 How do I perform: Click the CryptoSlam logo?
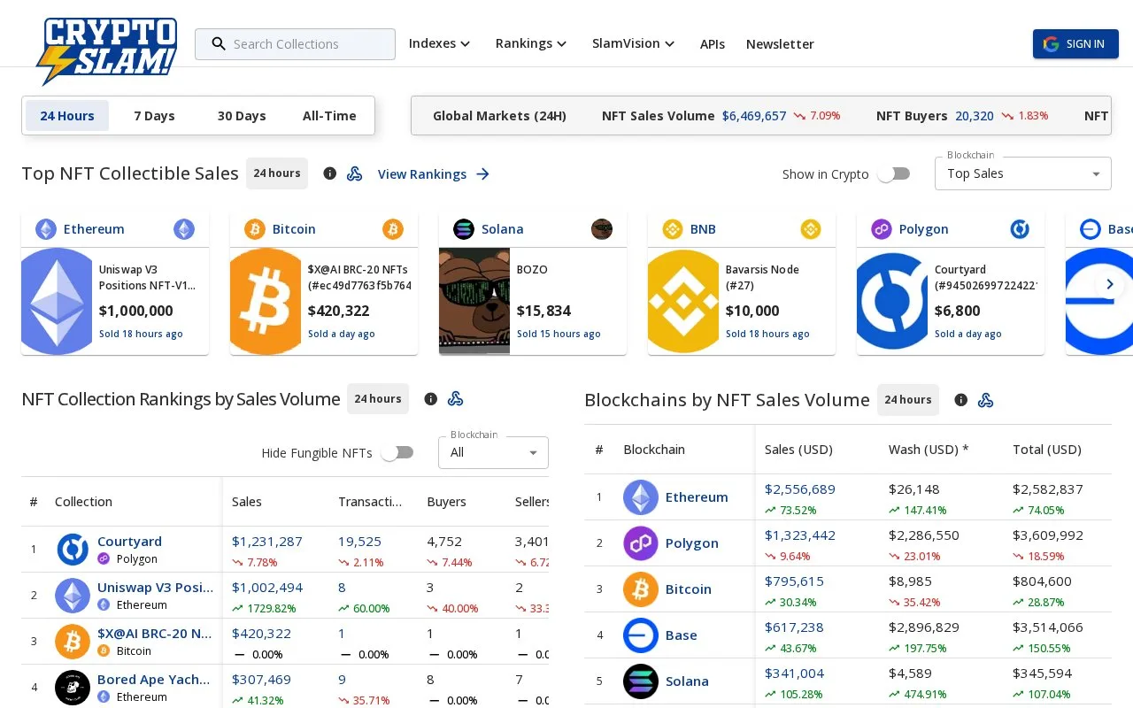(106, 51)
